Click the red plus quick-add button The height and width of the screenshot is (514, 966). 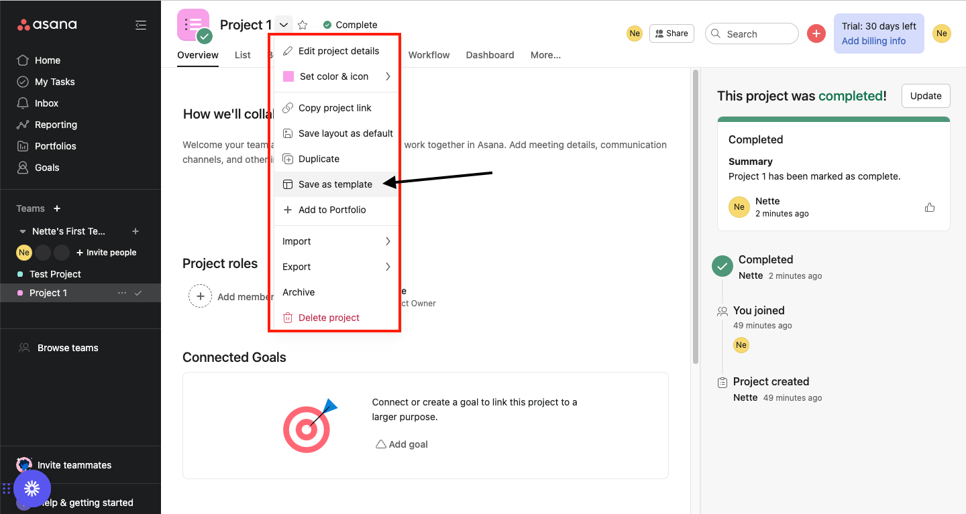click(x=816, y=34)
